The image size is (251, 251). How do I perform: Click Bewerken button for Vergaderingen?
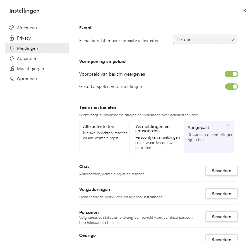[x=221, y=194]
